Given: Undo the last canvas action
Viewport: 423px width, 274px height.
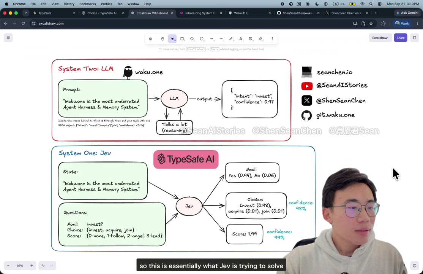Looking at the screenshot, I should click(43, 266).
